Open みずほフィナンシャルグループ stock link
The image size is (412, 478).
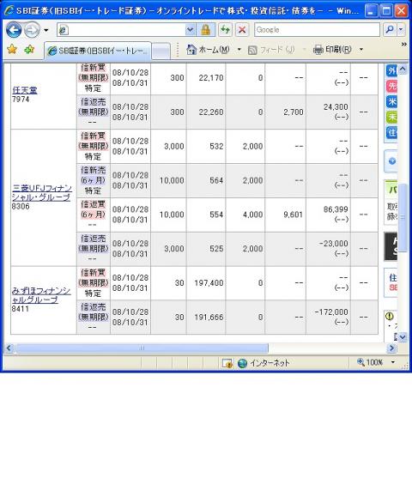(41, 295)
